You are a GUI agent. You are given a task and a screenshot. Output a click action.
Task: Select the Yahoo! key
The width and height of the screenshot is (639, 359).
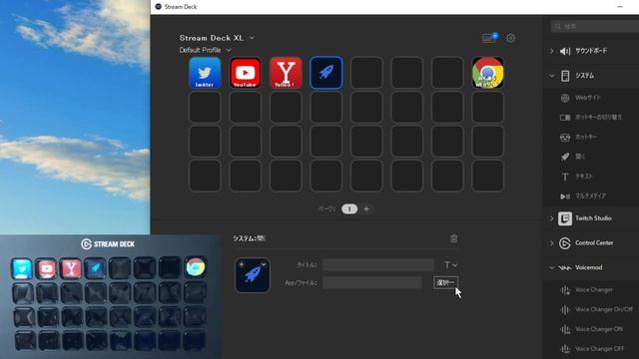(286, 73)
